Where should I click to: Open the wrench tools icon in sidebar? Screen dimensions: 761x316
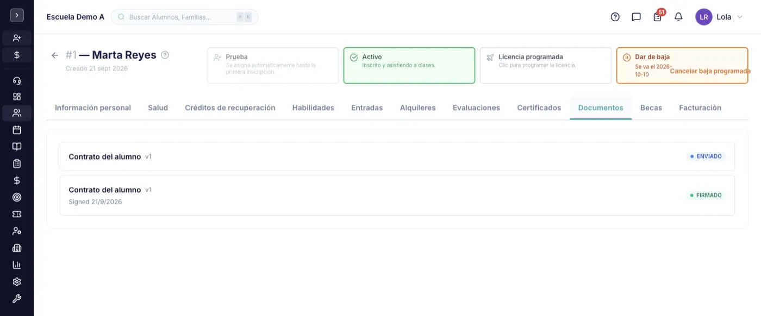pyautogui.click(x=17, y=299)
